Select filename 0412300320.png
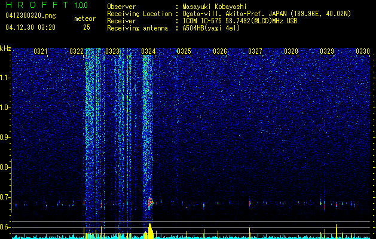376x239 pixels. [30, 16]
